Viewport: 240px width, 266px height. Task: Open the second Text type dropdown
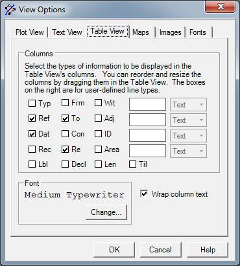[x=188, y=120]
